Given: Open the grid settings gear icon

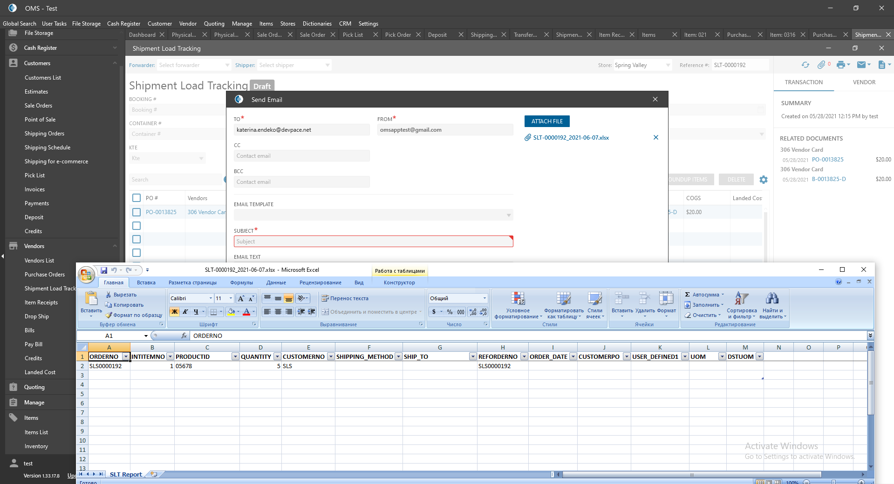Looking at the screenshot, I should 763,180.
